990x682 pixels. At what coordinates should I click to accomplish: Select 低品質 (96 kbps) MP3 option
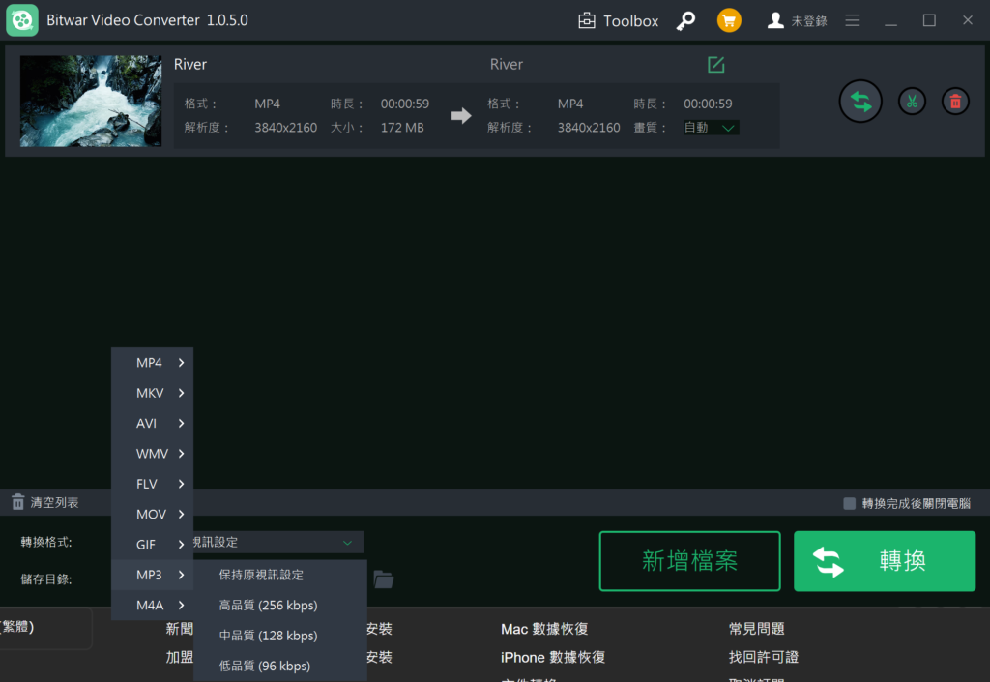(x=264, y=666)
